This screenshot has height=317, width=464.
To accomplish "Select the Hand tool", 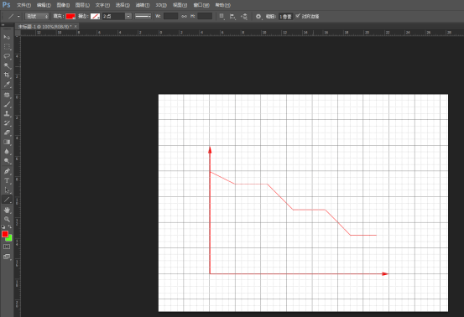I will click(x=7, y=210).
